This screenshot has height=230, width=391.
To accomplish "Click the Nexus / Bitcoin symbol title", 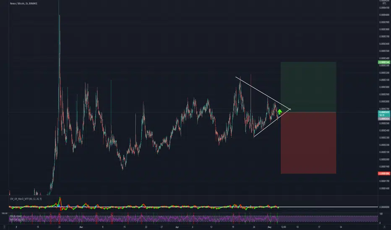I will tap(23, 3).
